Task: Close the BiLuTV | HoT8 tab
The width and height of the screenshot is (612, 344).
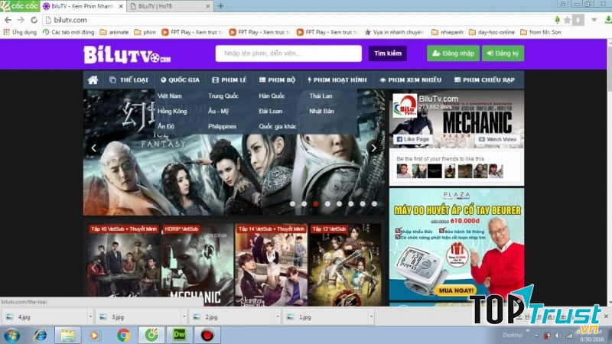Action: coord(207,6)
